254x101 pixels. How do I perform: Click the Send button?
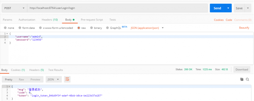tap(217, 8)
